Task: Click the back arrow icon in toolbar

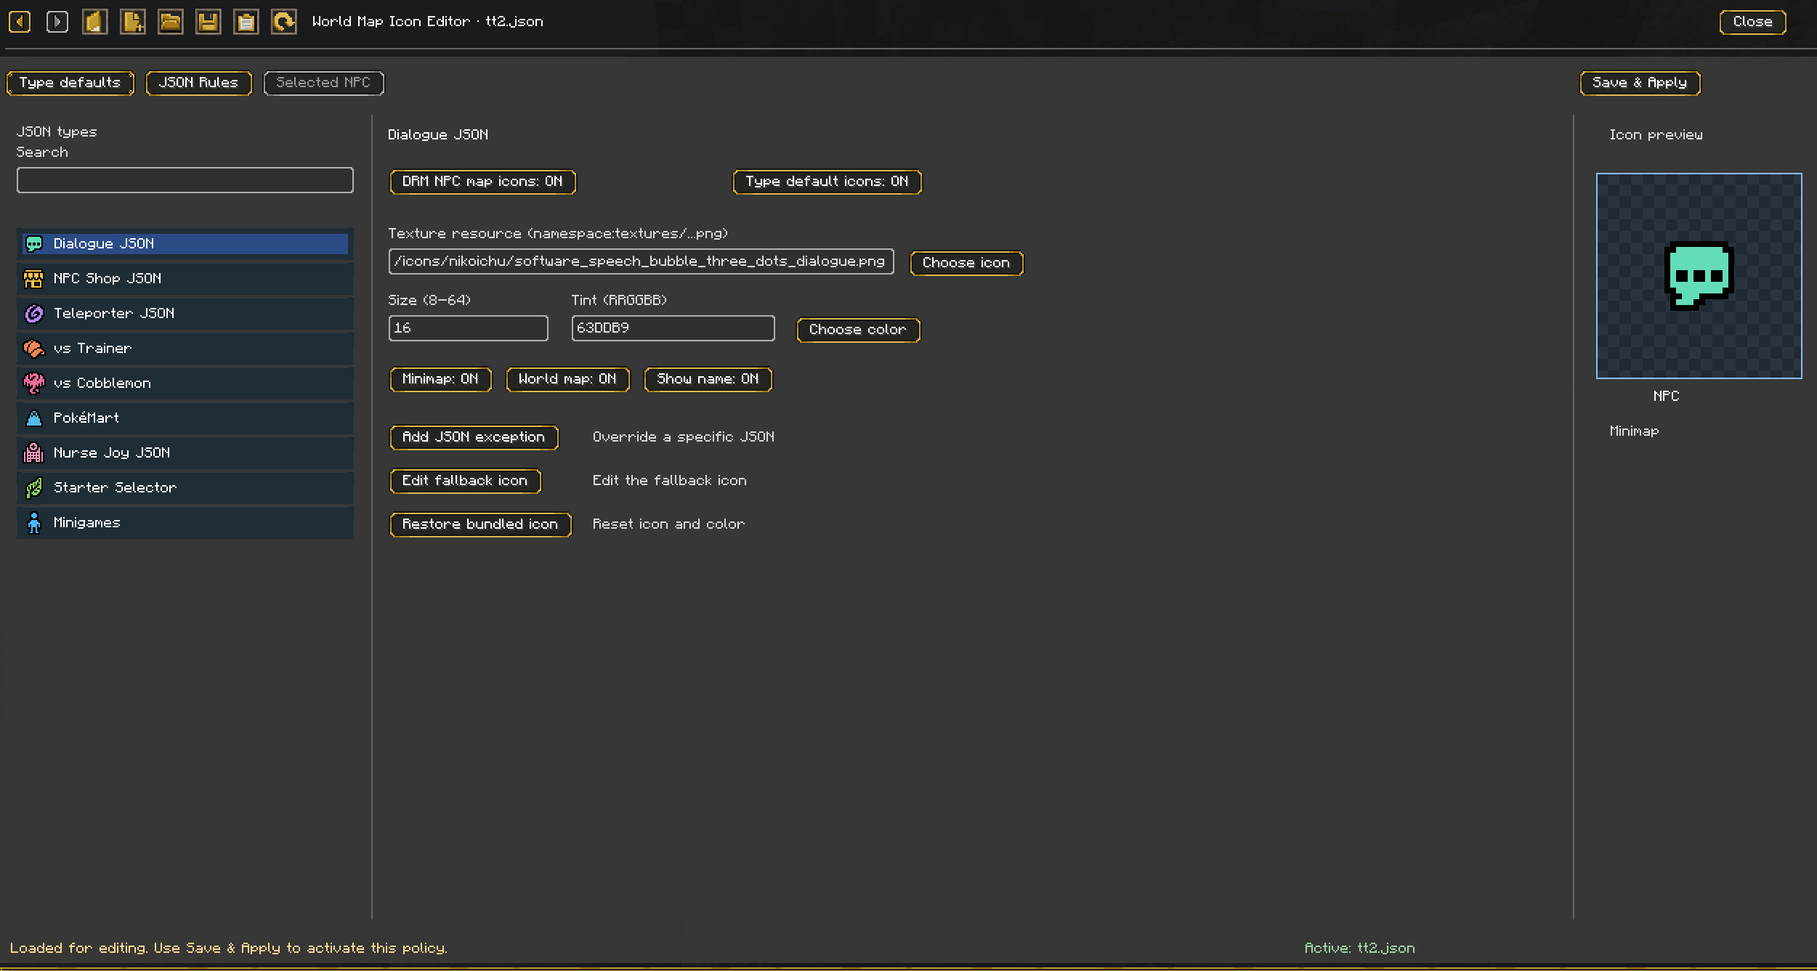Action: [20, 22]
